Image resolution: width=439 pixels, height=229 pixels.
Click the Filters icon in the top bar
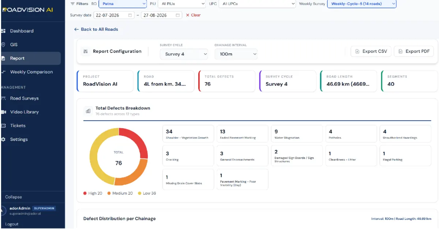(72, 4)
